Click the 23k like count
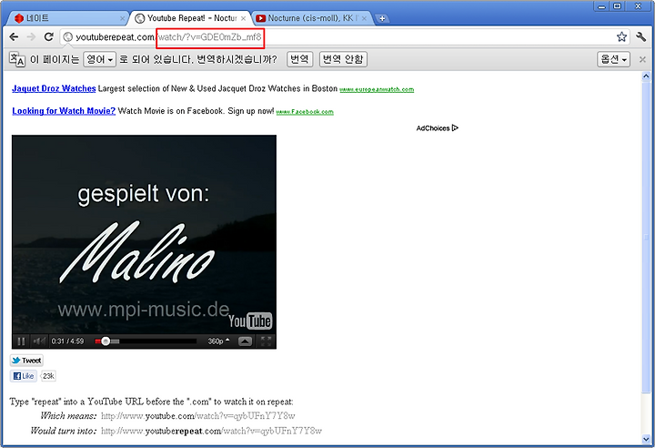This screenshot has width=655, height=448. [x=48, y=376]
